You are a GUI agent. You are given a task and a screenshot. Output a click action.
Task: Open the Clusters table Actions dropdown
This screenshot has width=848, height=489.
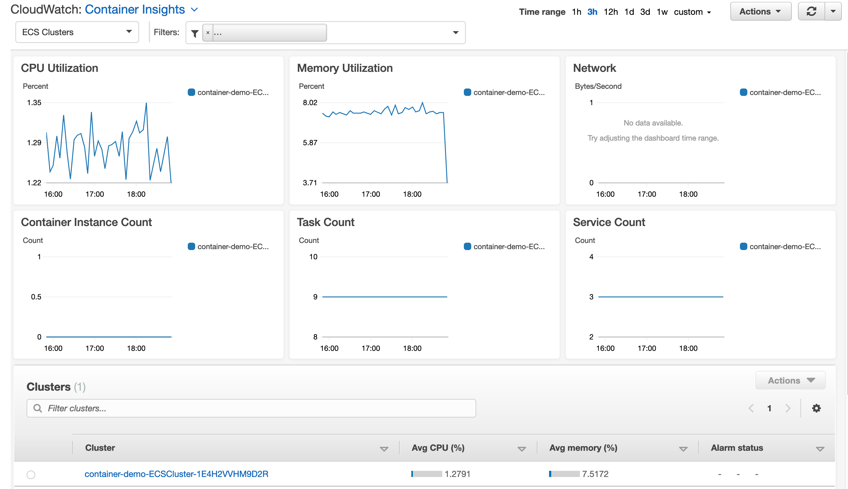pyautogui.click(x=791, y=380)
